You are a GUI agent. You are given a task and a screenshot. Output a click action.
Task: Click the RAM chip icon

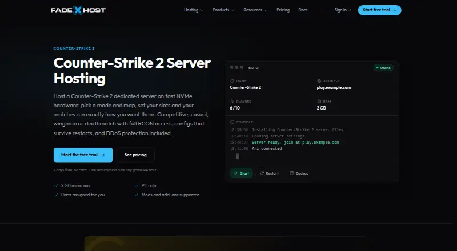click(319, 102)
